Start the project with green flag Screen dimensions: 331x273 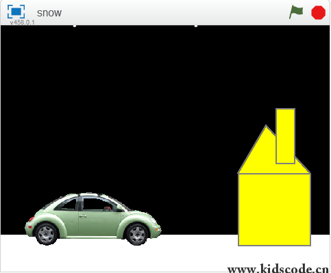(296, 12)
